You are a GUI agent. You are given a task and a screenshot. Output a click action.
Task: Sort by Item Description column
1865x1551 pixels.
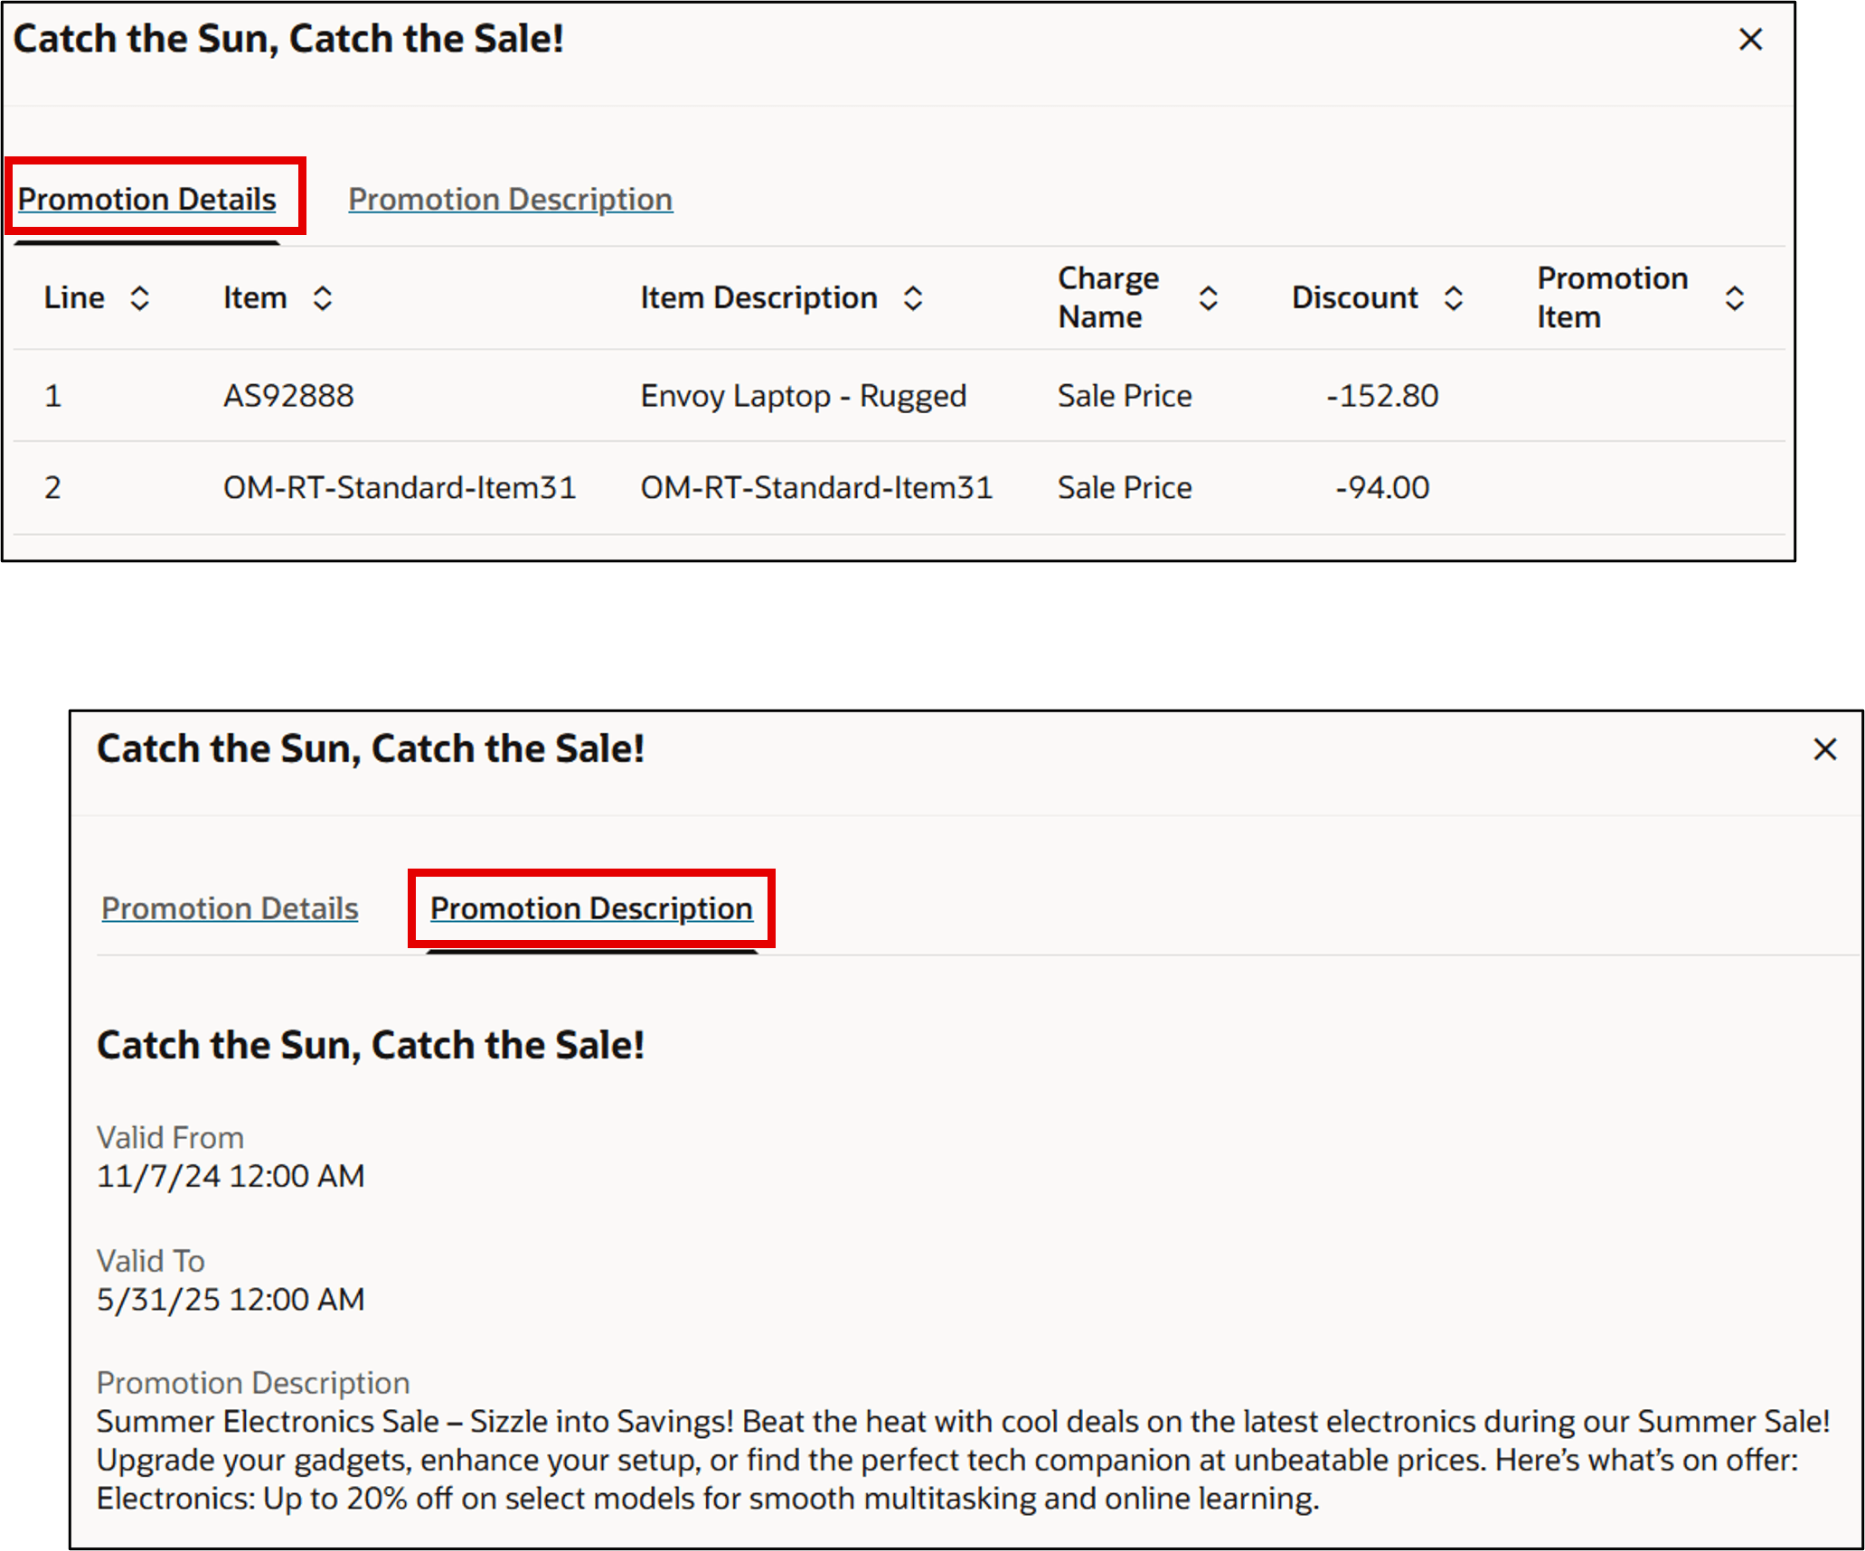(913, 298)
